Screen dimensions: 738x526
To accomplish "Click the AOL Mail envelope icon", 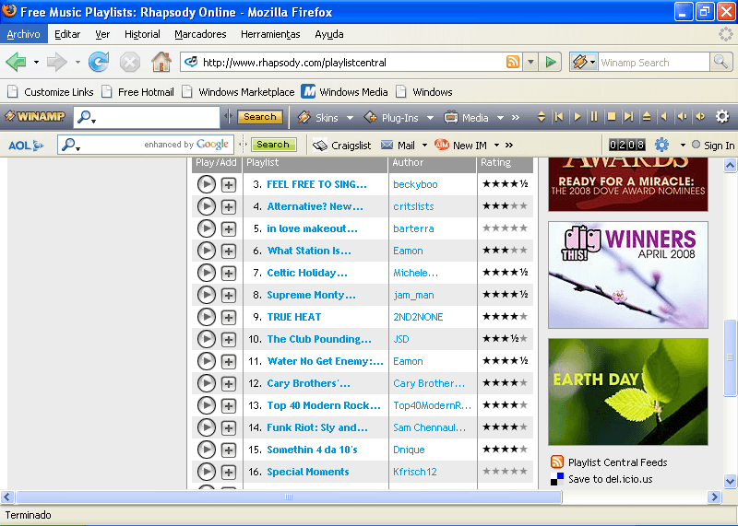I will coord(387,145).
